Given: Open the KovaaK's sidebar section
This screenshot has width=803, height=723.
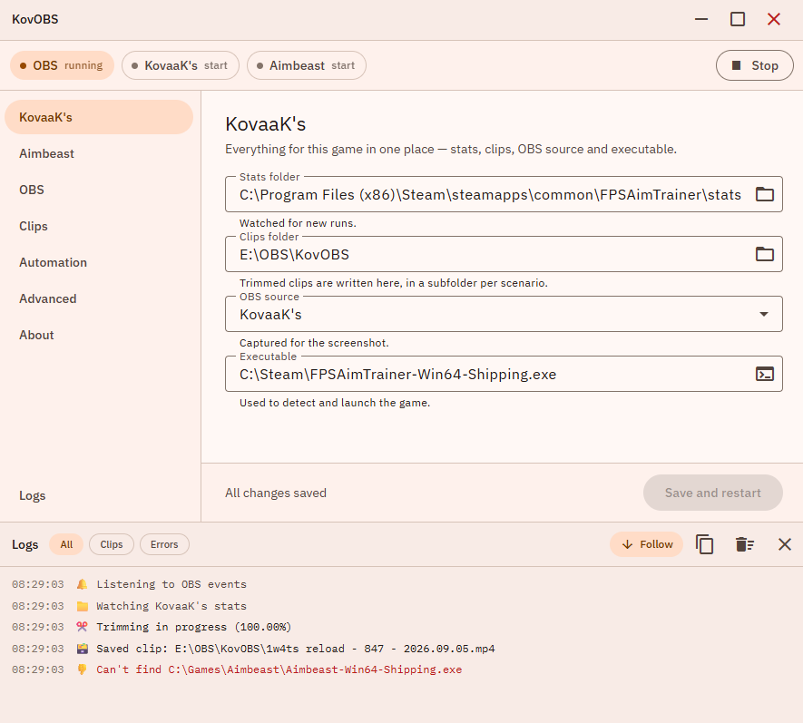Looking at the screenshot, I should (x=99, y=117).
